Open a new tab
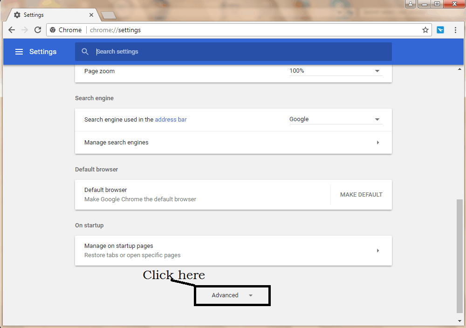This screenshot has width=466, height=328. point(109,15)
